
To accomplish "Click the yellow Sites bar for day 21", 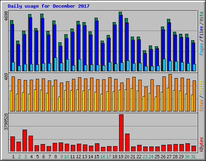I will (x=132, y=100).
